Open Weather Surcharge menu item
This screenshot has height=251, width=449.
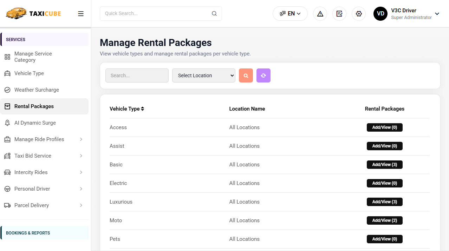pyautogui.click(x=44, y=90)
